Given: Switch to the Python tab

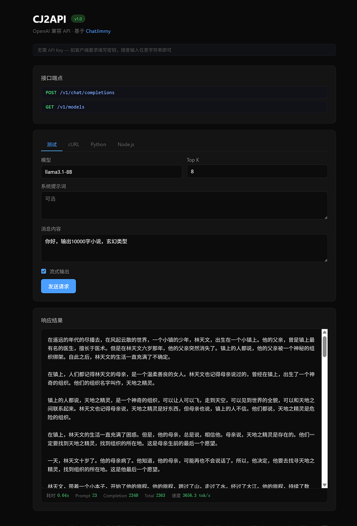Looking at the screenshot, I should (98, 144).
